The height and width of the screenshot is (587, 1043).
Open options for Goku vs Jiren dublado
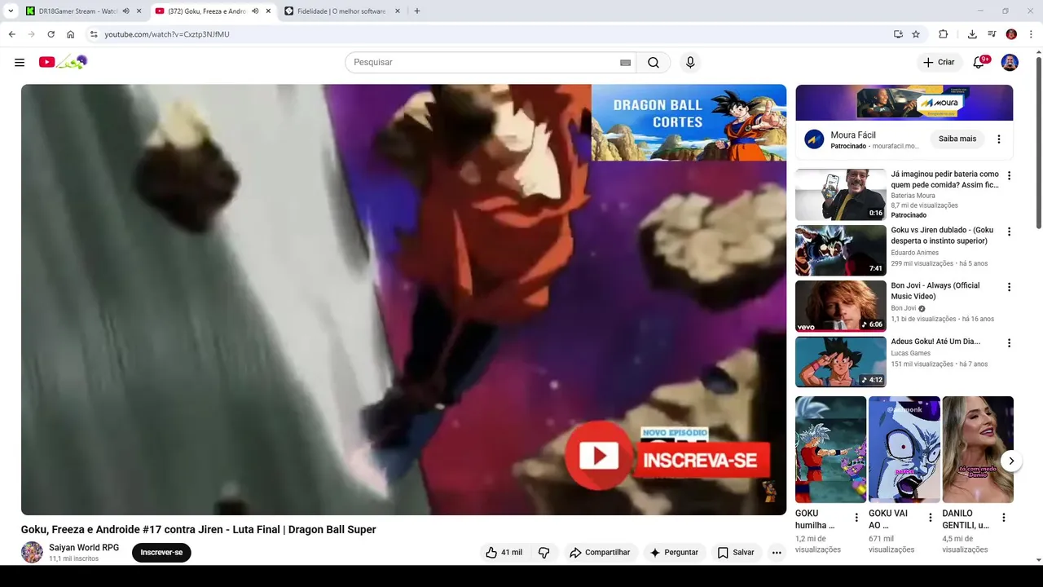click(x=1009, y=232)
